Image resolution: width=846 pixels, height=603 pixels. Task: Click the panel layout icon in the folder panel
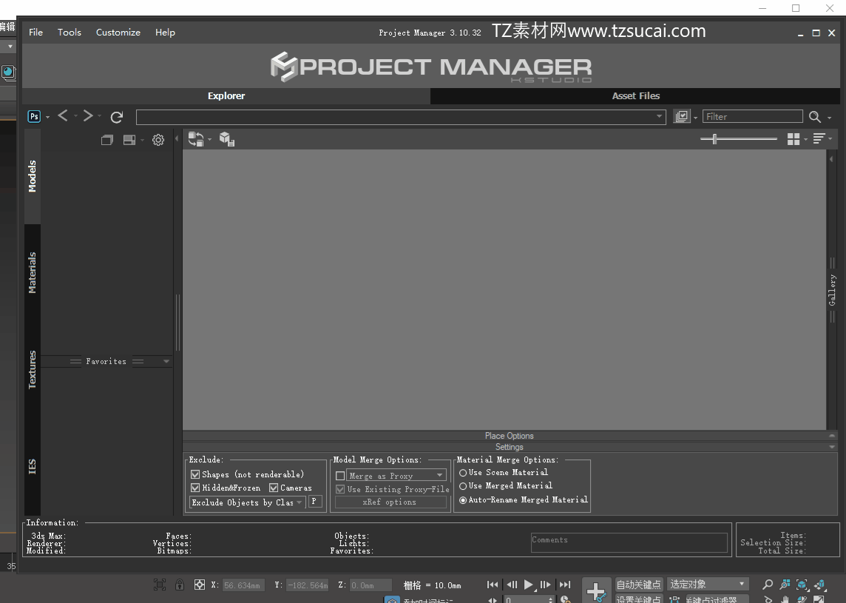coord(129,140)
